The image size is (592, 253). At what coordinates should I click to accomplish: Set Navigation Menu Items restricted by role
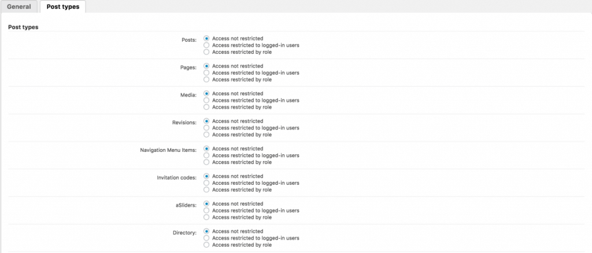point(207,162)
